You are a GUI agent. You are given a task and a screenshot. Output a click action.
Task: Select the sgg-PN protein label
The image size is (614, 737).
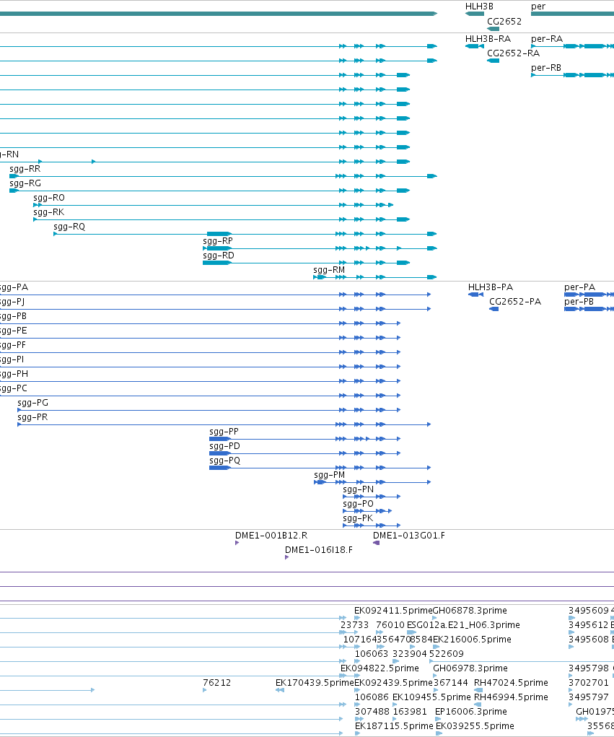359,489
